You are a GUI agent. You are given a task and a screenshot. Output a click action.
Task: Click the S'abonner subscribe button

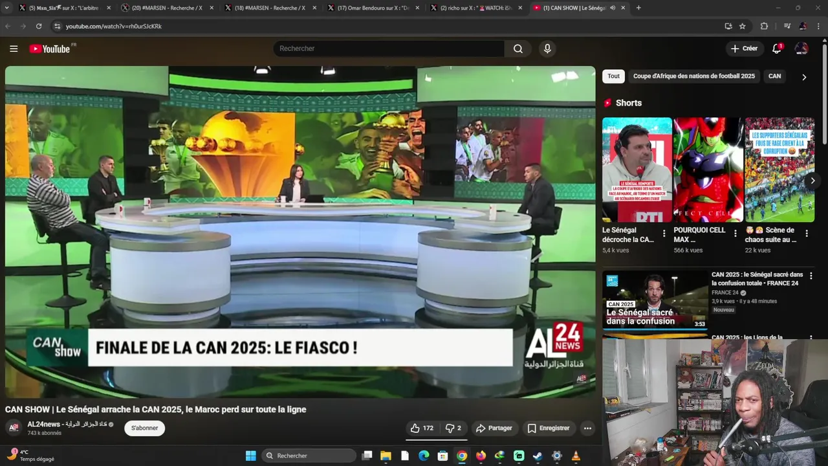point(145,428)
